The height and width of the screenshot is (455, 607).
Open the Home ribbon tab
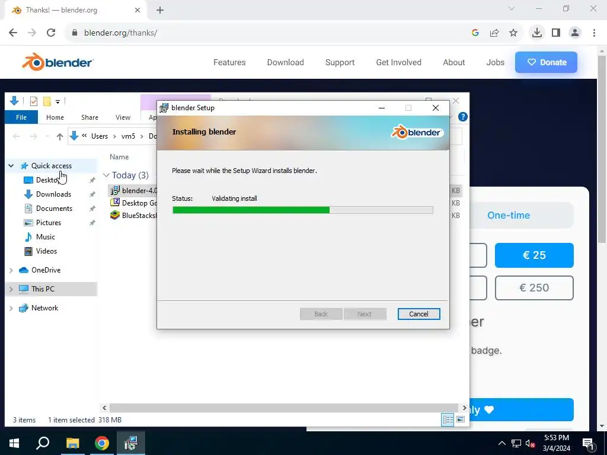(55, 117)
